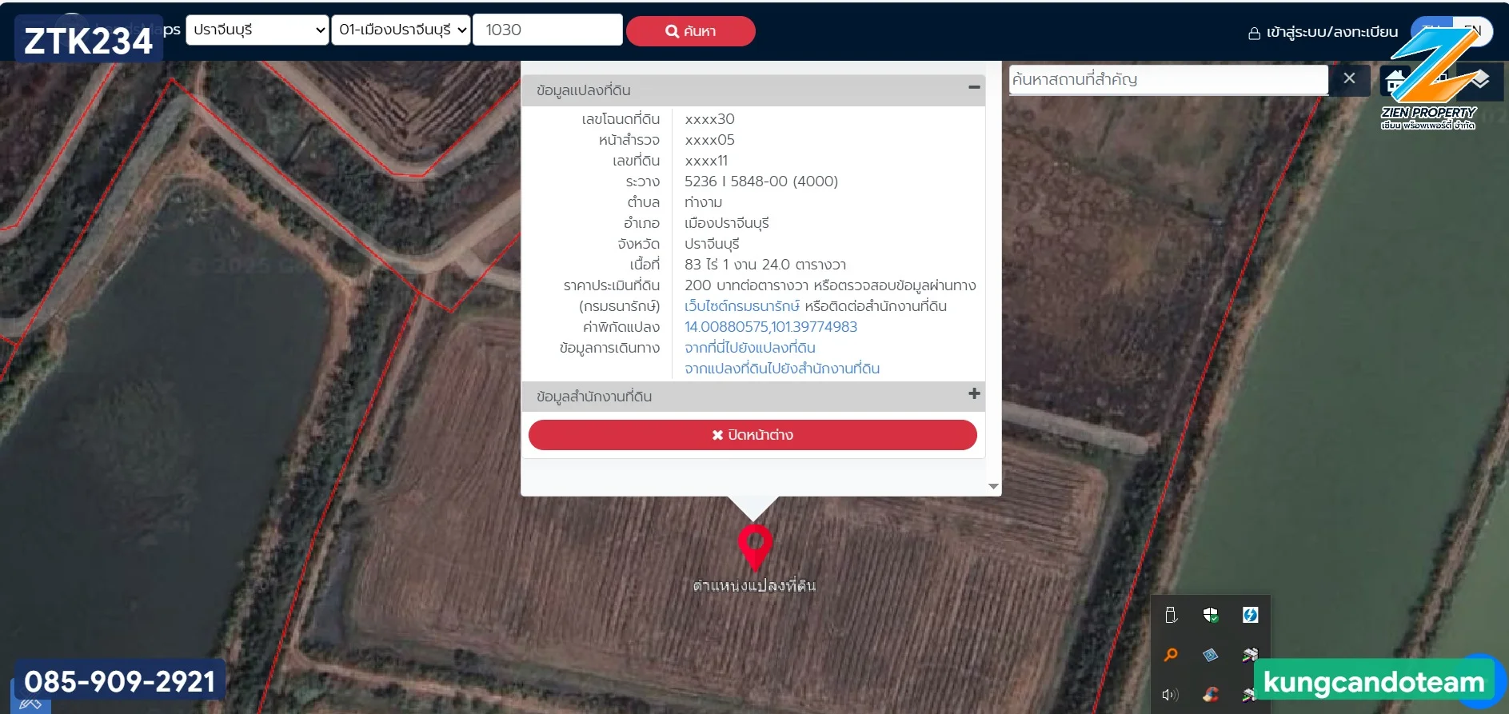Image resolution: width=1509 pixels, height=714 pixels.
Task: Open the map layers icon
Action: click(1480, 79)
